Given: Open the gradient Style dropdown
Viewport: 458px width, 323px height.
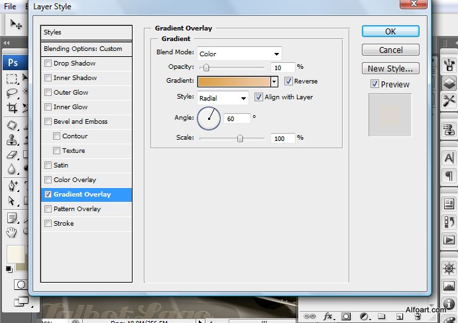Looking at the screenshot, I should 223,98.
